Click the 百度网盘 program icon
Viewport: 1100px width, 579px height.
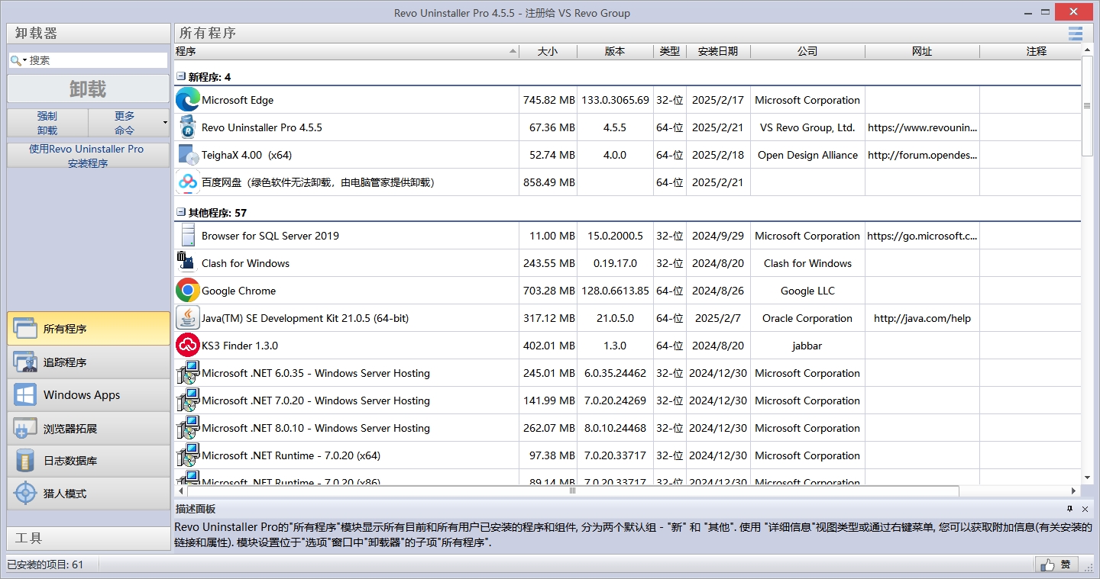[x=188, y=182]
